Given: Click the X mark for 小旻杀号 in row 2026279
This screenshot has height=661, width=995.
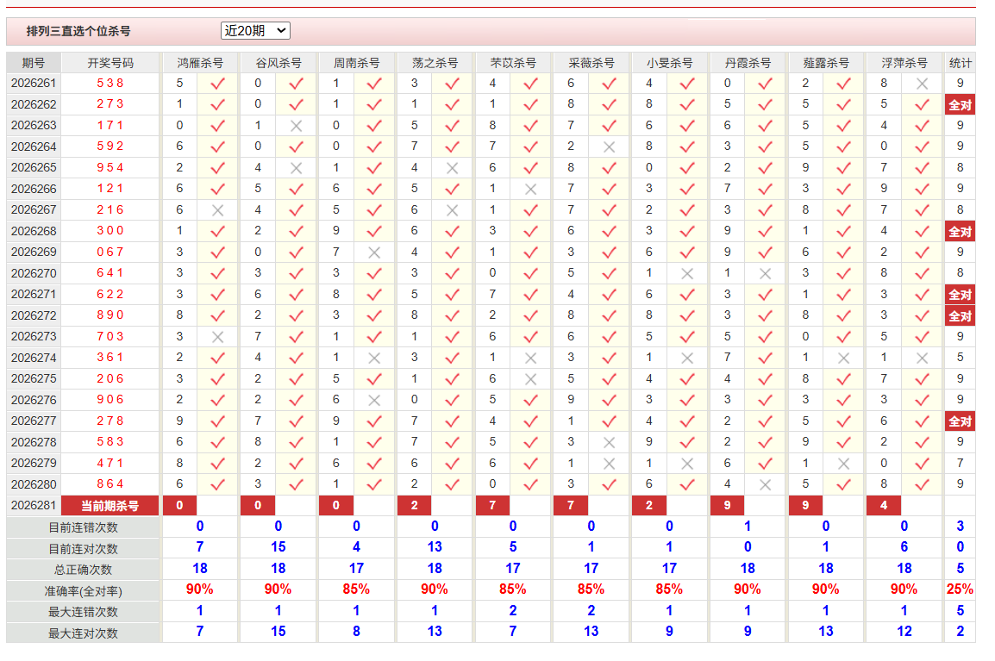Looking at the screenshot, I should 687,464.
